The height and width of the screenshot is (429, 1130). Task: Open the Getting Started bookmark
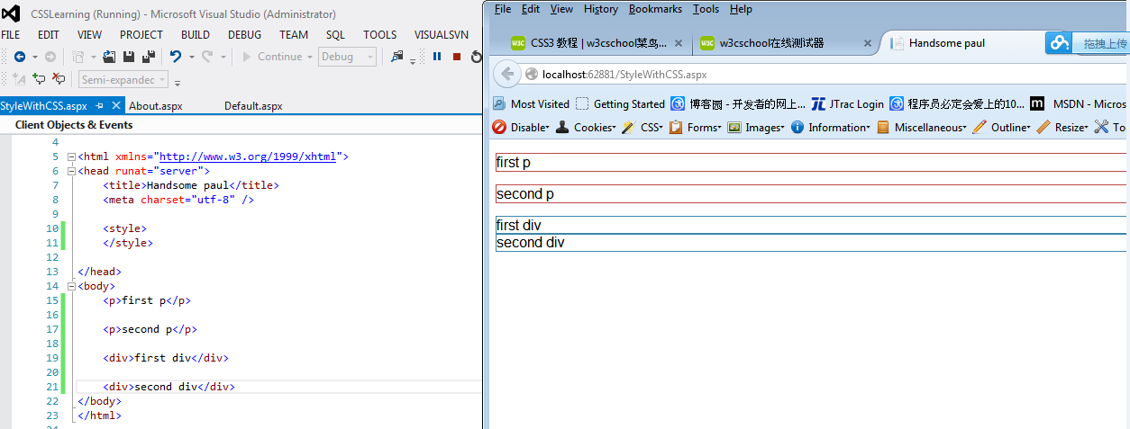point(620,103)
